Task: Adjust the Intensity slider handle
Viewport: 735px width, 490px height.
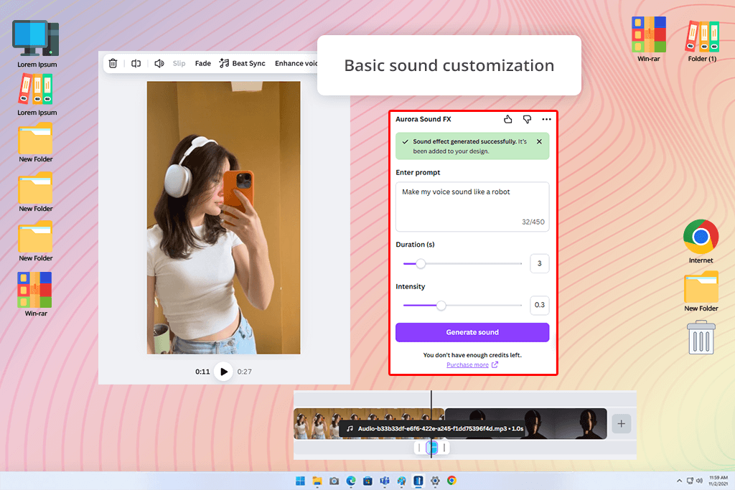Action: tap(441, 306)
